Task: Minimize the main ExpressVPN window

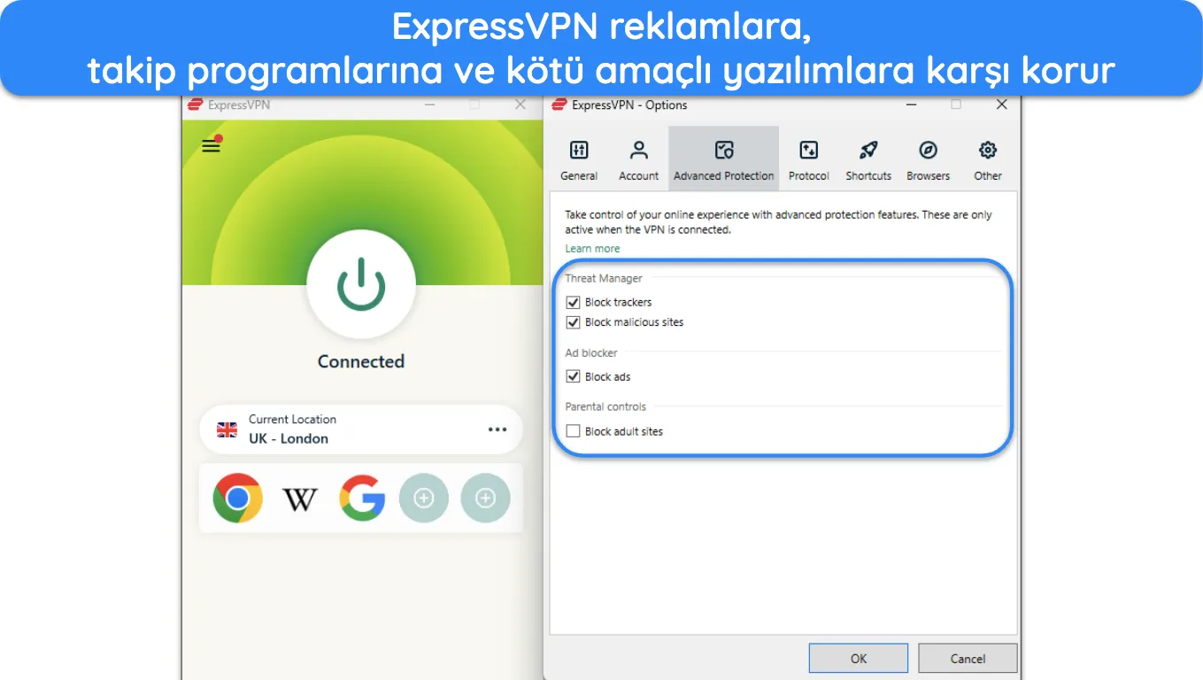Action: pyautogui.click(x=428, y=104)
